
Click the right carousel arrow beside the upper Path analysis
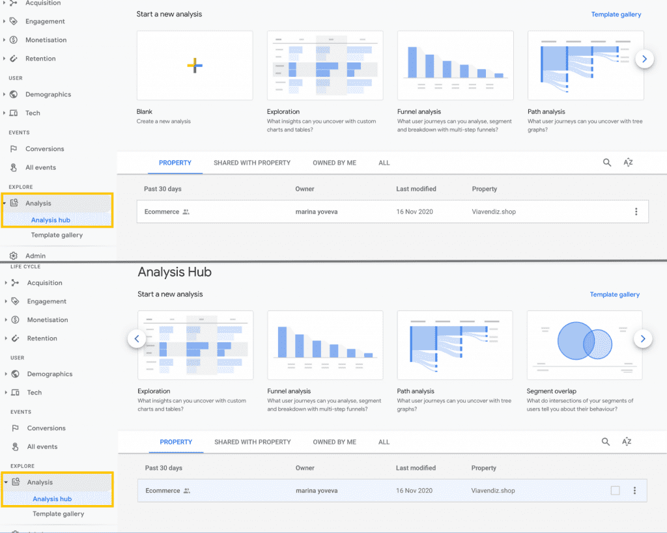[x=644, y=59]
